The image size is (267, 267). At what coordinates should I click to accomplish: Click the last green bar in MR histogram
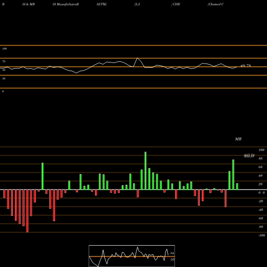237,186
